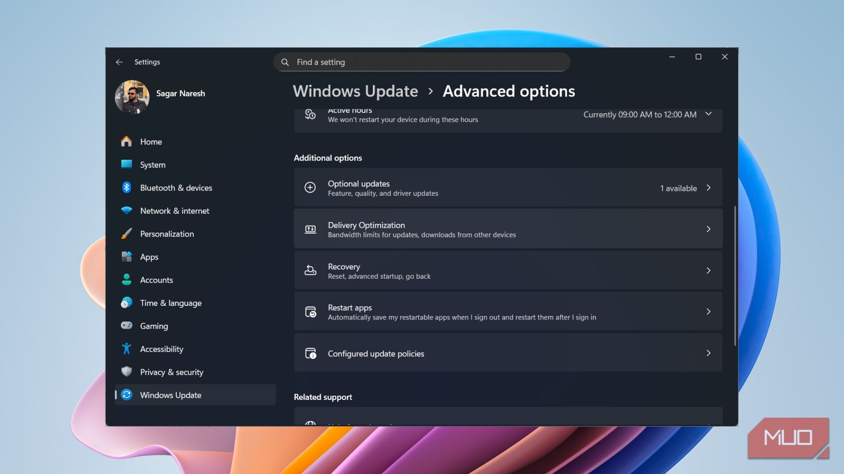Viewport: 844px width, 474px height.
Task: Click the Time & language globe-clock icon
Action: tap(127, 303)
